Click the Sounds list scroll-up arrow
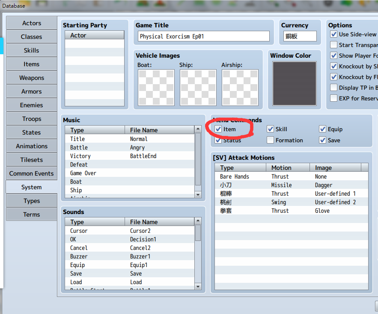Viewport: 378px width, 314px height. pyautogui.click(x=198, y=220)
